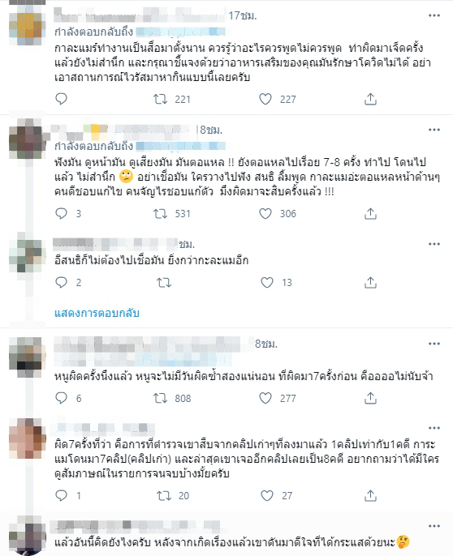Retweet the post showing 531 retweets
The width and height of the screenshot is (453, 556).
pyautogui.click(x=160, y=213)
